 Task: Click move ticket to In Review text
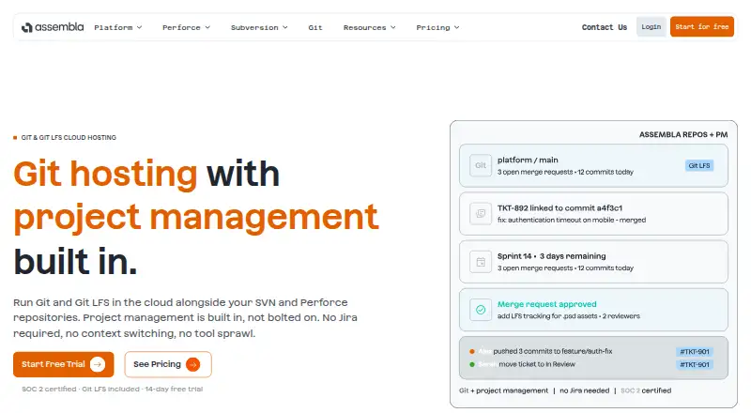[x=537, y=364]
